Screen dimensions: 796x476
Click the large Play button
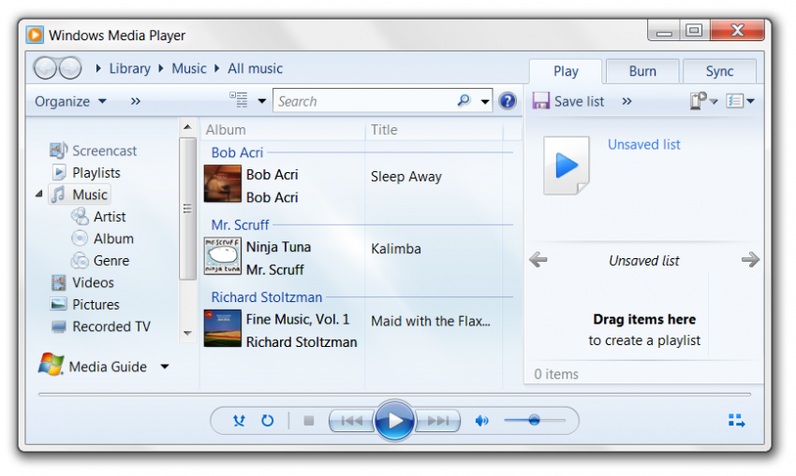(x=394, y=420)
